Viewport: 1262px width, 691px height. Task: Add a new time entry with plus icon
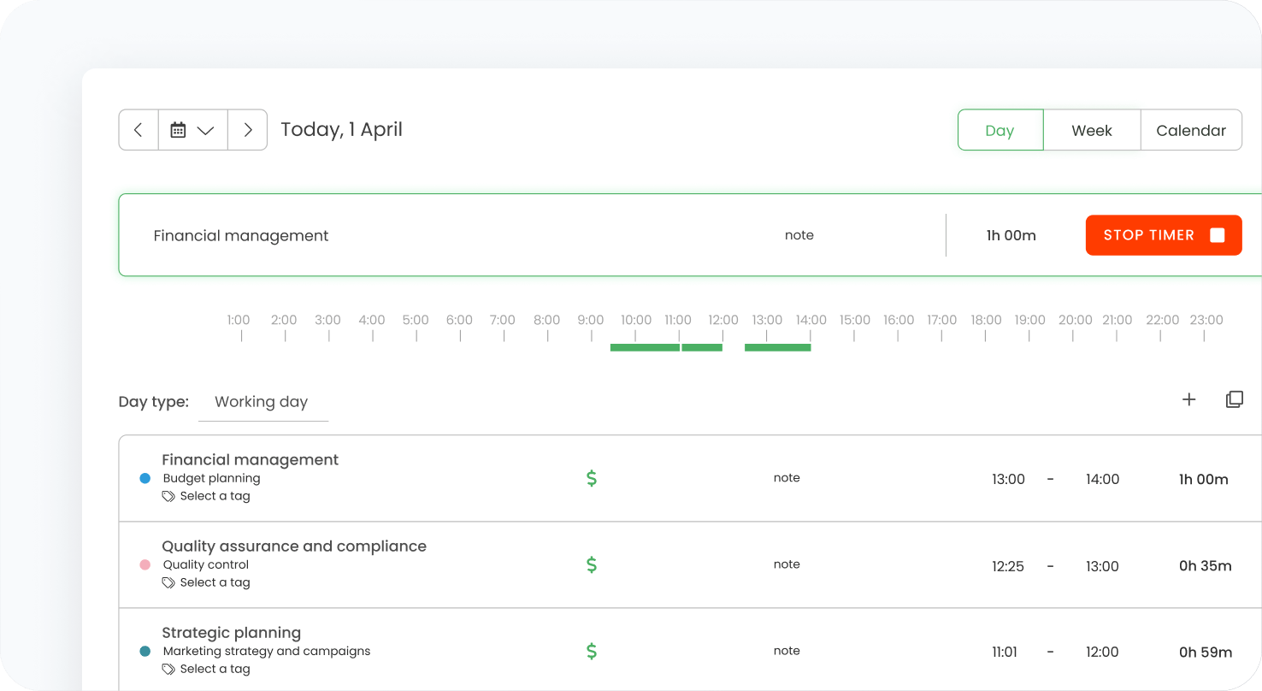tap(1188, 399)
